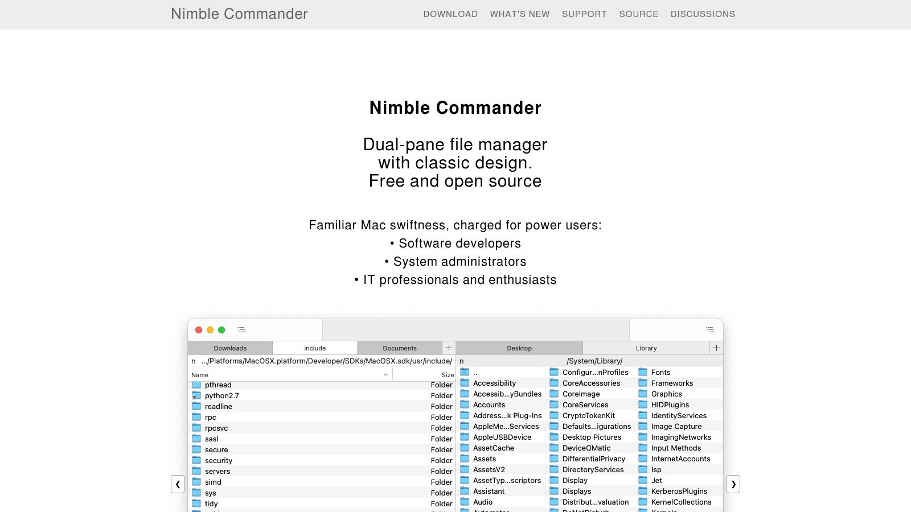Select the security folder row
The width and height of the screenshot is (911, 512).
[219, 460]
